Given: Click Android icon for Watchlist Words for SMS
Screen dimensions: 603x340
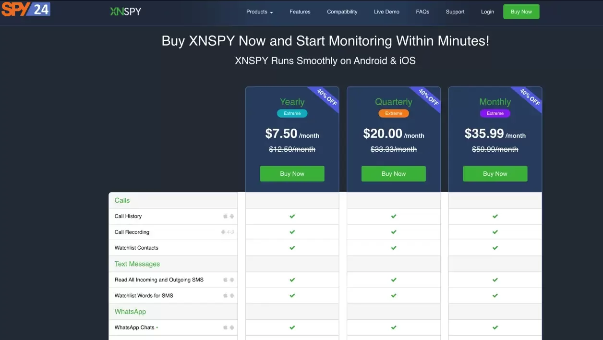Looking at the screenshot, I should [232, 295].
